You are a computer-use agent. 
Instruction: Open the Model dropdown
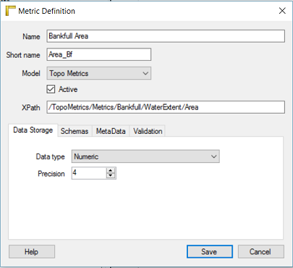[x=99, y=73]
